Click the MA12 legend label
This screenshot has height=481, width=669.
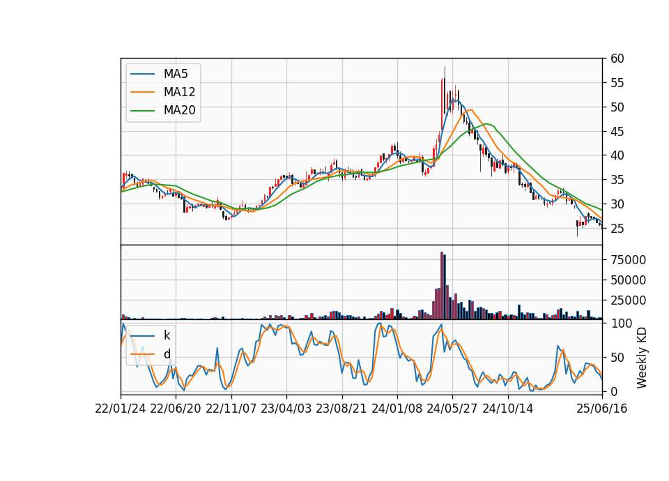(x=179, y=92)
